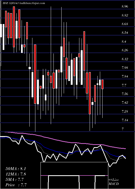The image size is (135, 189).
Task: Click the 8.96 price axis label
Action: [x=125, y=6]
